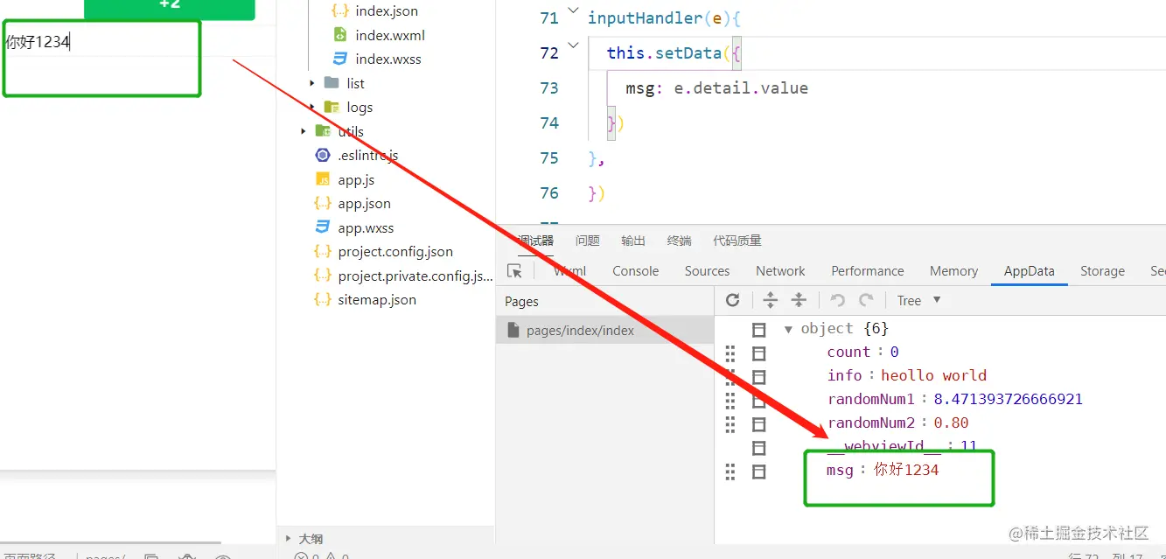
Task: Open action menu square for object row
Action: (x=759, y=330)
